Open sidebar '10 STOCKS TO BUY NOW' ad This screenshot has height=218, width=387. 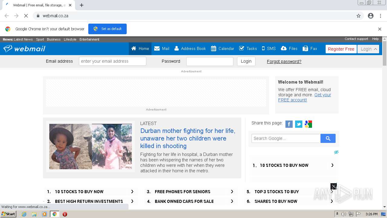point(284,165)
